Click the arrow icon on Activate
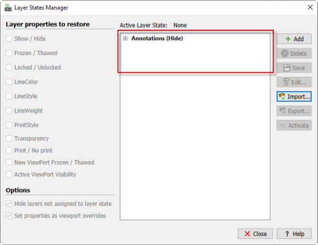The height and width of the screenshot is (245, 318). [282, 126]
